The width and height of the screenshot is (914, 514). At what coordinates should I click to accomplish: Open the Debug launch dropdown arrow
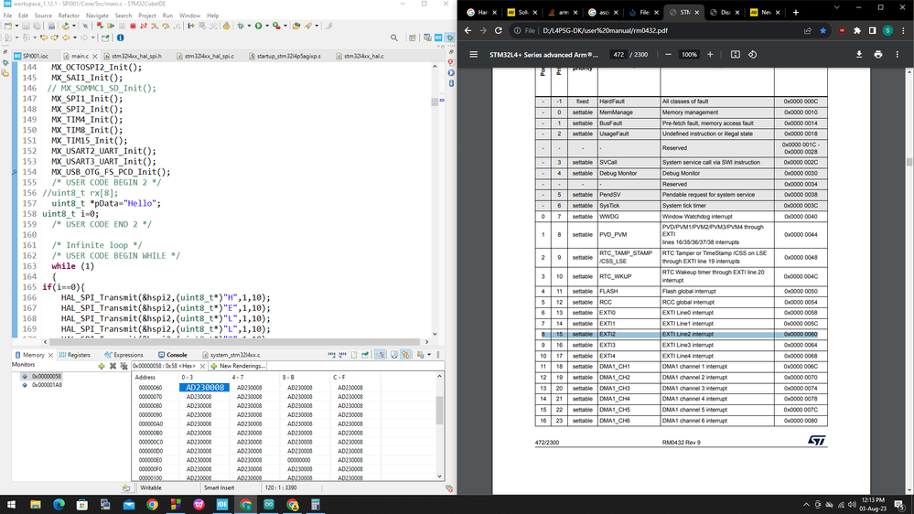click(249, 26)
